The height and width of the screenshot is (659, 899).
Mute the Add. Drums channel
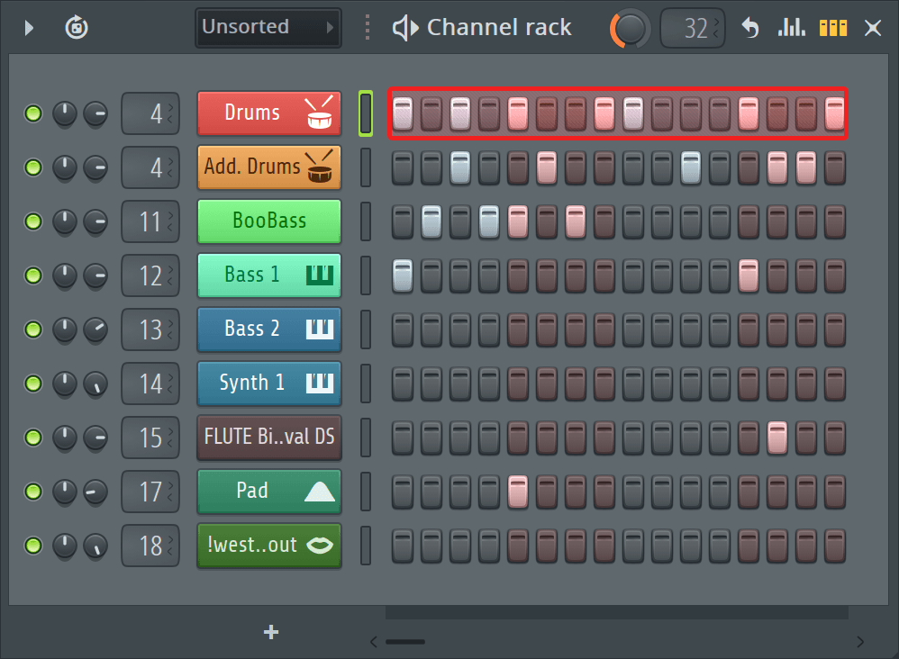tap(33, 167)
